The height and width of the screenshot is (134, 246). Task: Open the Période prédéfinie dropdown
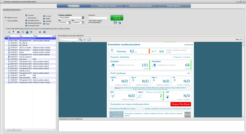point(83,17)
